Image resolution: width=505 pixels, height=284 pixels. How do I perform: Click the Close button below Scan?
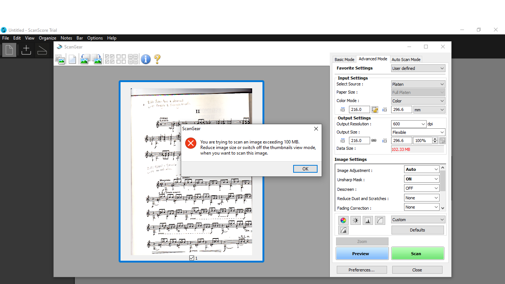point(417,270)
